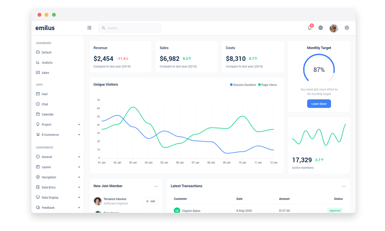The image size is (385, 231).
Task: Click Terrance Moreno's avatar photo
Action: tap(98, 201)
